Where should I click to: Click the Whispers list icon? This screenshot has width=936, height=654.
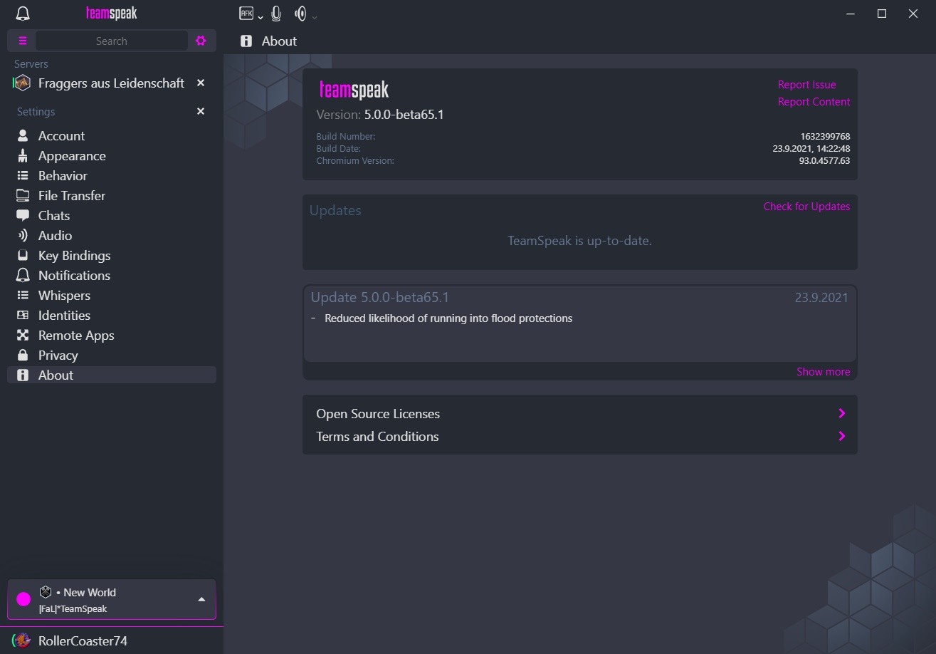(23, 295)
